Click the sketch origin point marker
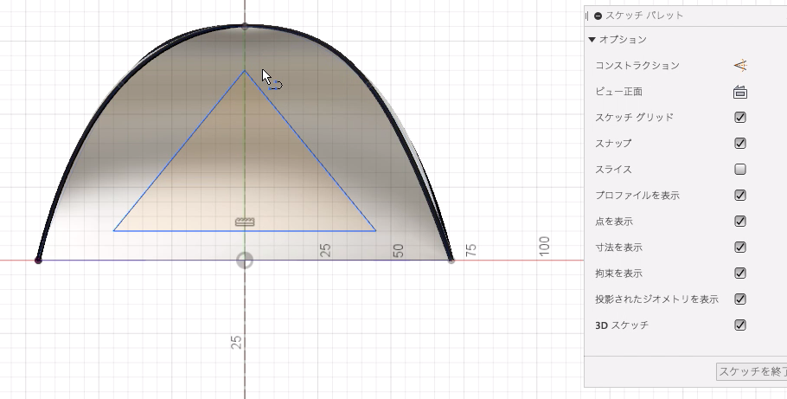Image resolution: width=787 pixels, height=399 pixels. click(245, 261)
